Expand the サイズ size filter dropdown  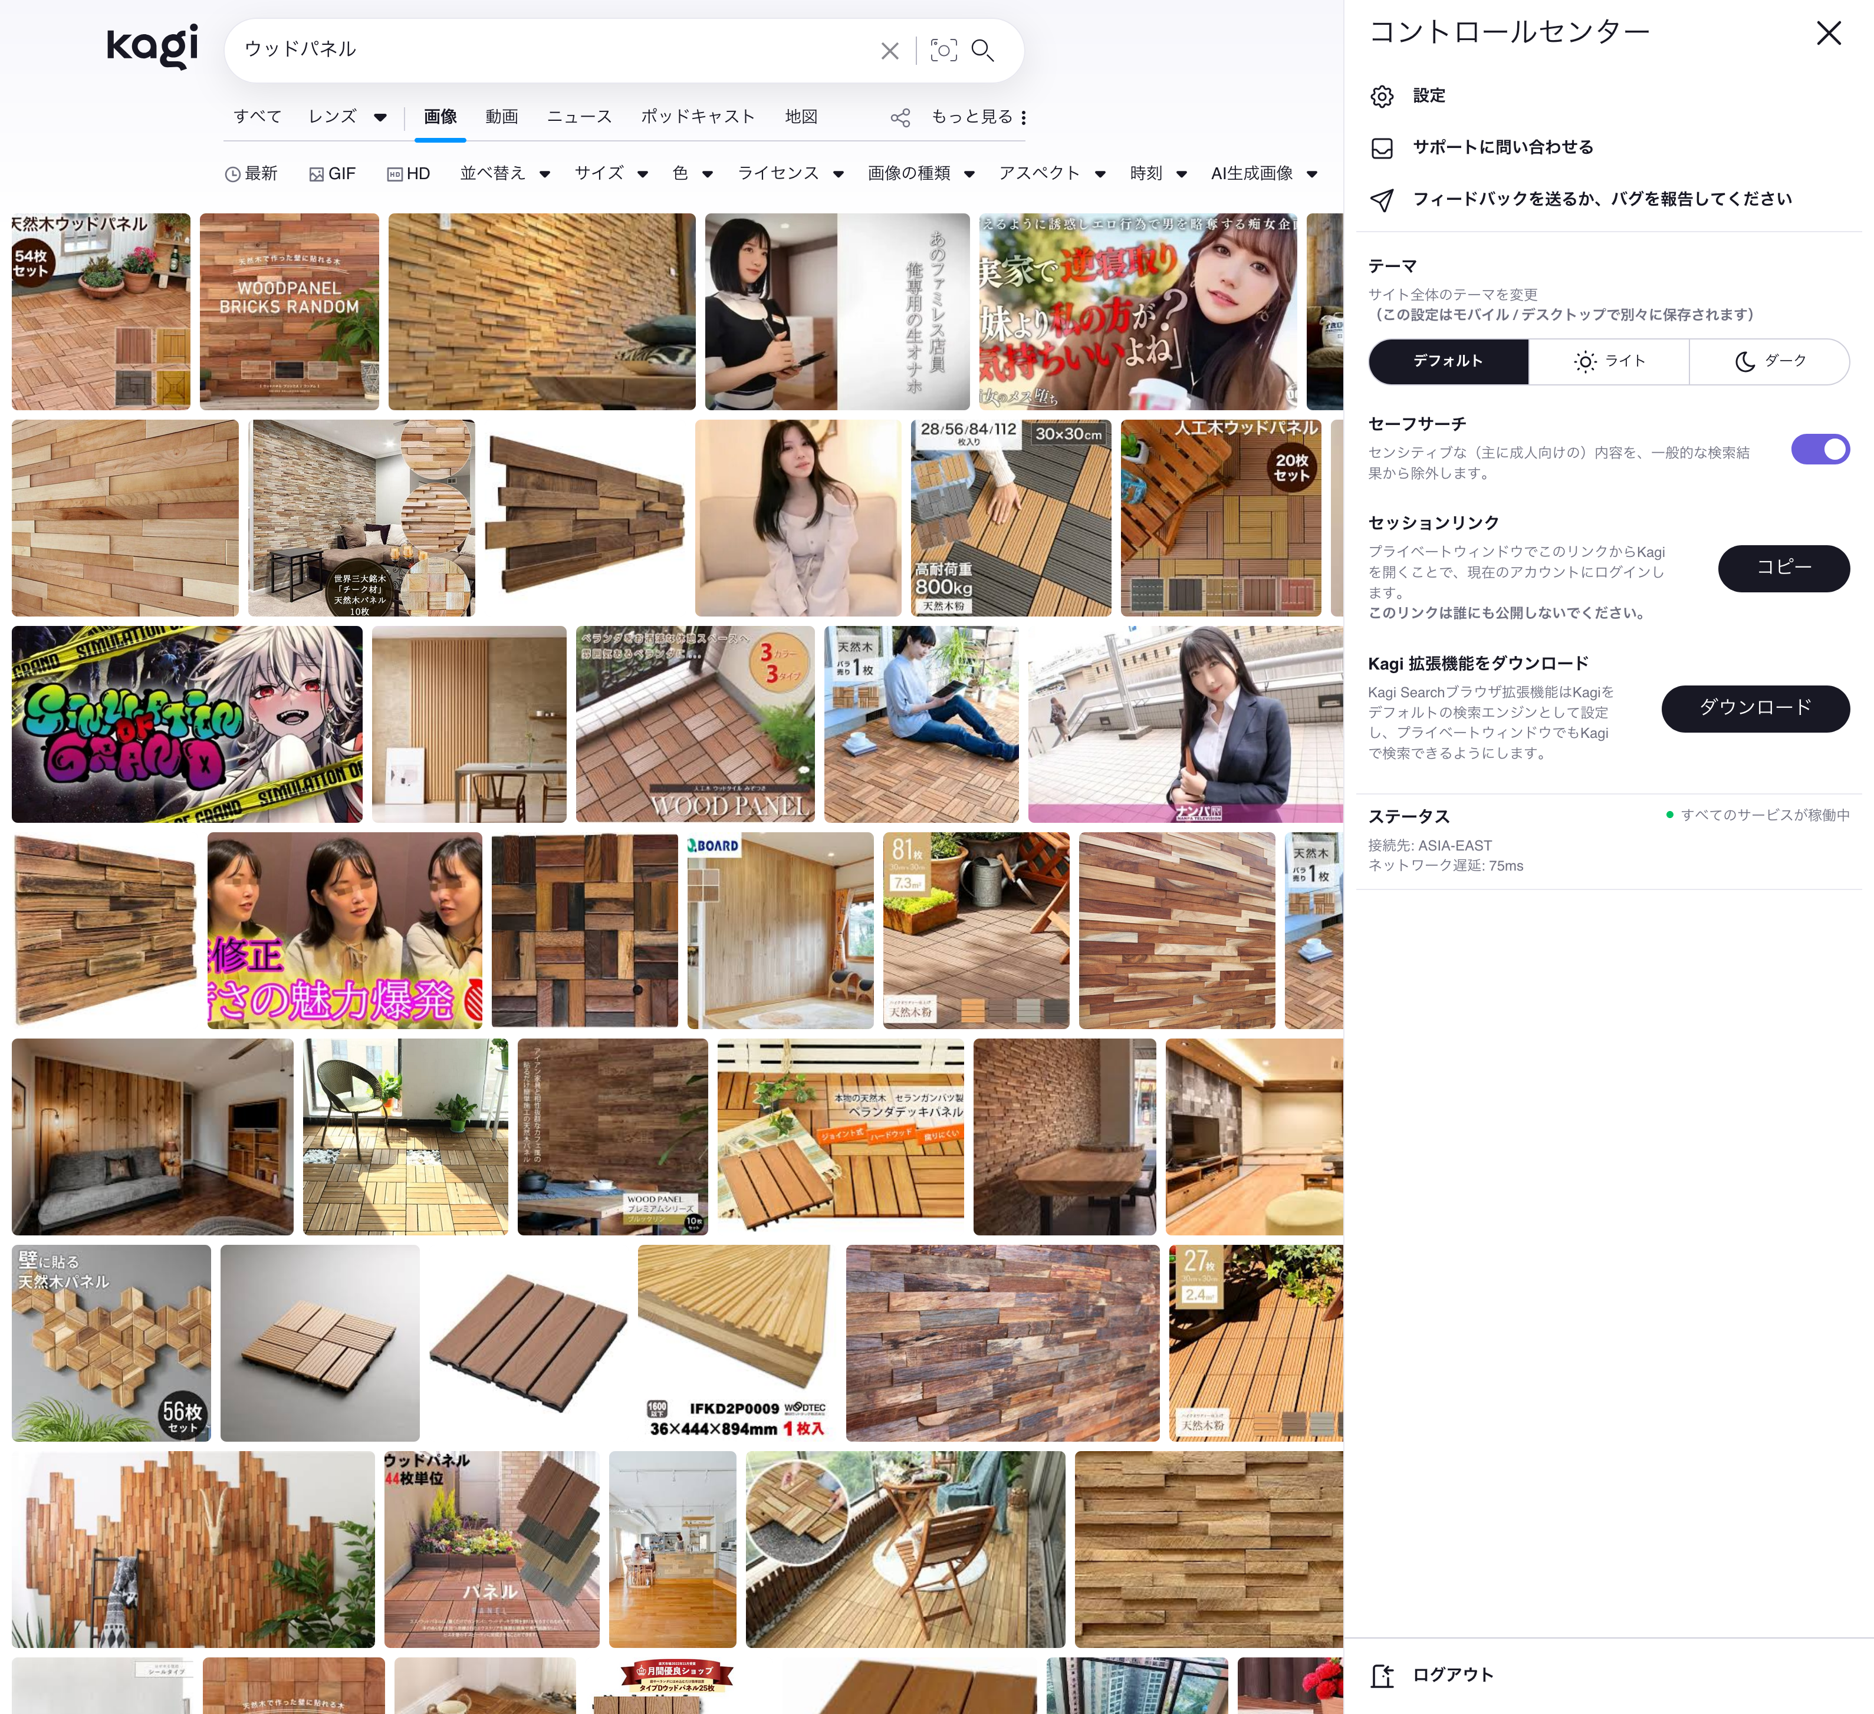coord(611,174)
